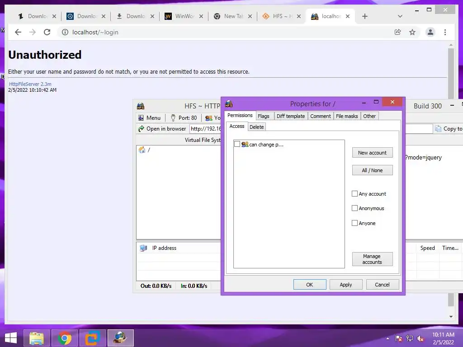Expand the Chrome tab search chevron
463x347 pixels.
coord(400,16)
